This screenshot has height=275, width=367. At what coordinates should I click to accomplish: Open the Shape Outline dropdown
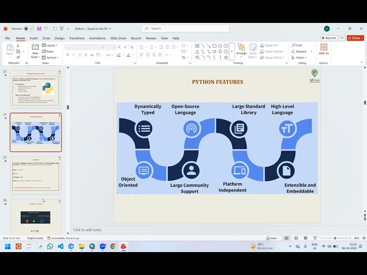pyautogui.click(x=273, y=52)
